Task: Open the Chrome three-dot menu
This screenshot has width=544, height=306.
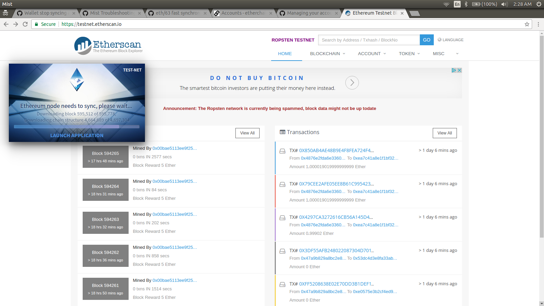Action: point(538,24)
